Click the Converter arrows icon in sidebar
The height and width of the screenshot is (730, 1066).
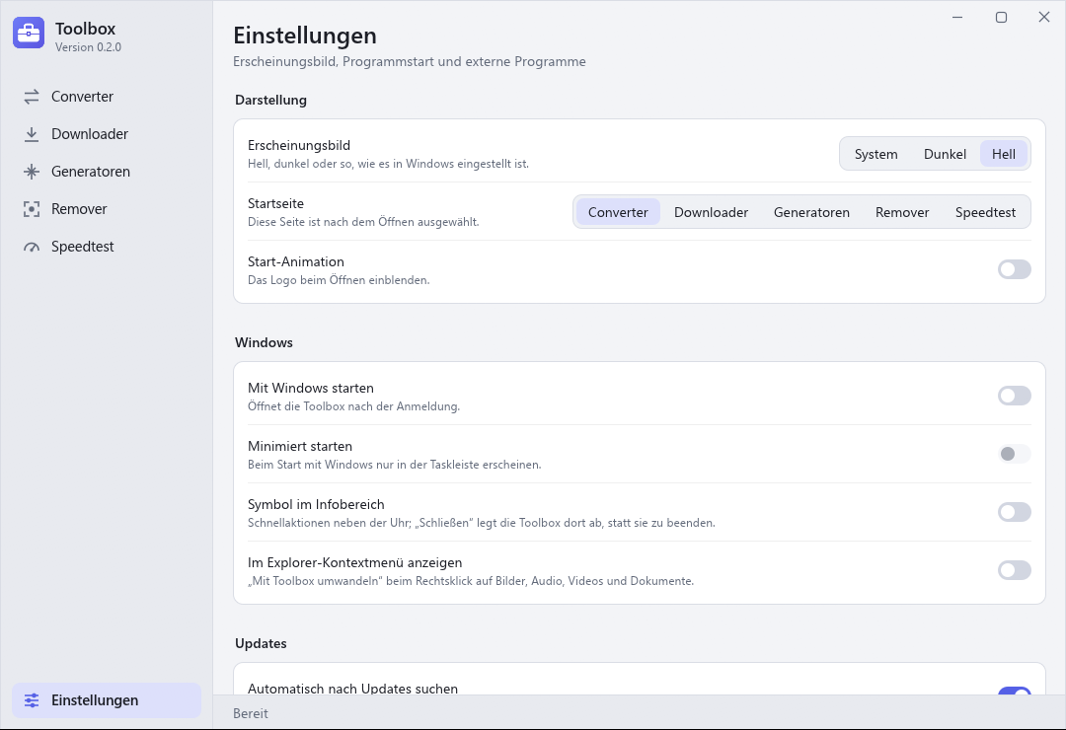[32, 98]
